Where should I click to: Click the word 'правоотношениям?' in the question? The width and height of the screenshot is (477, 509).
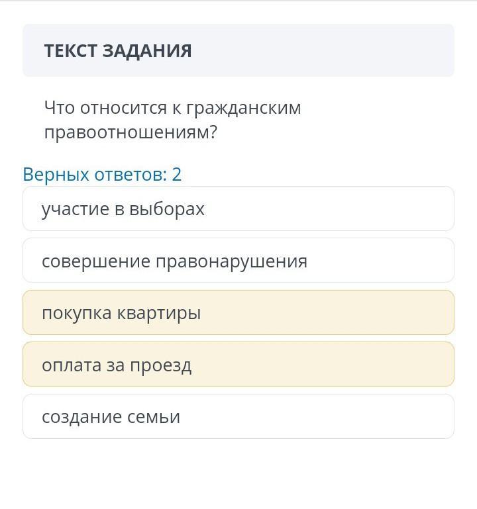point(131,132)
